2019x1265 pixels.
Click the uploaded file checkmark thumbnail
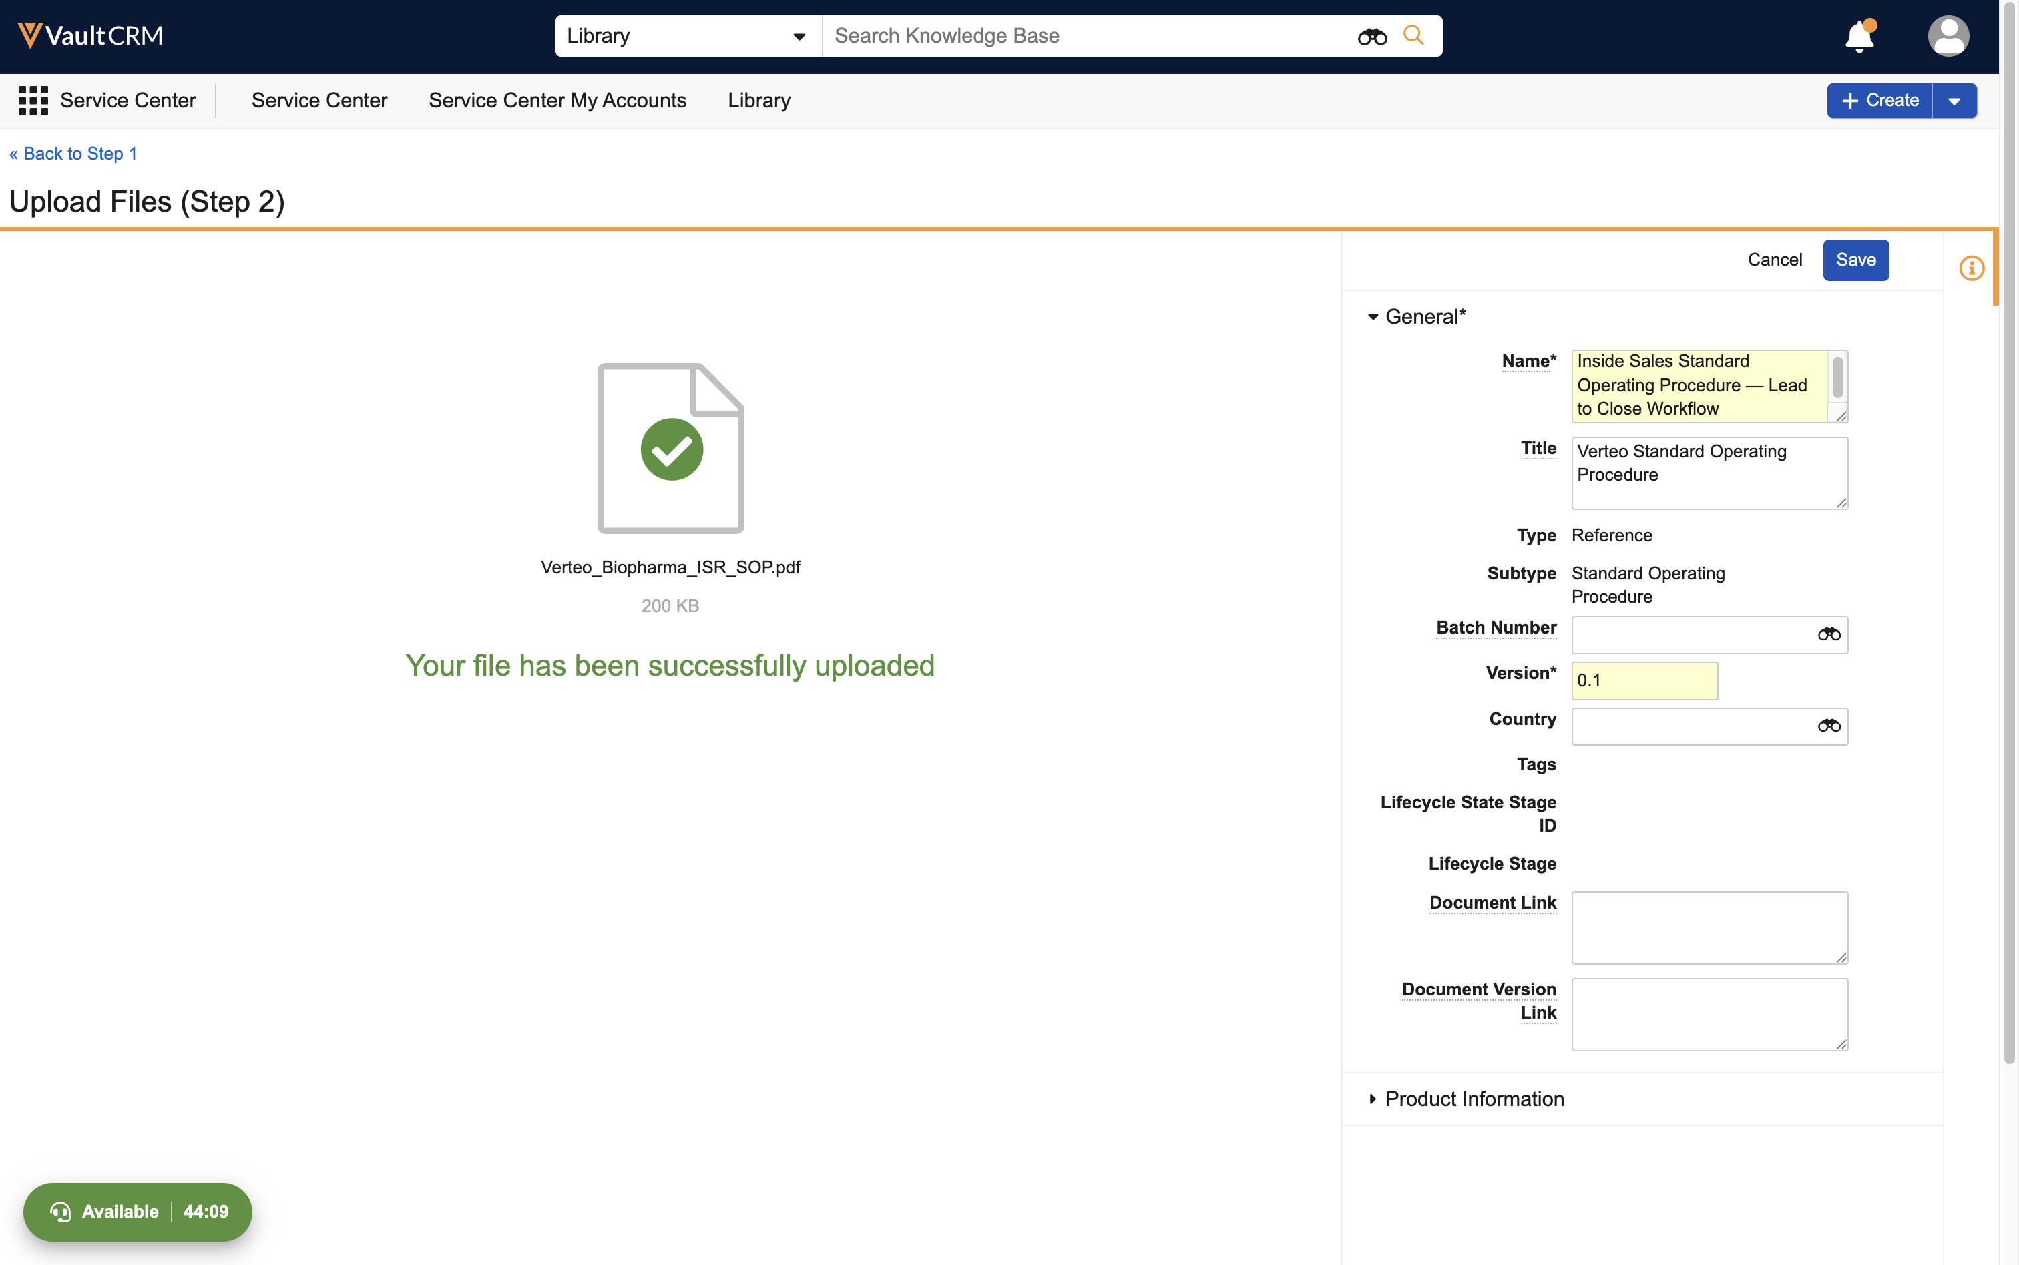coord(671,449)
